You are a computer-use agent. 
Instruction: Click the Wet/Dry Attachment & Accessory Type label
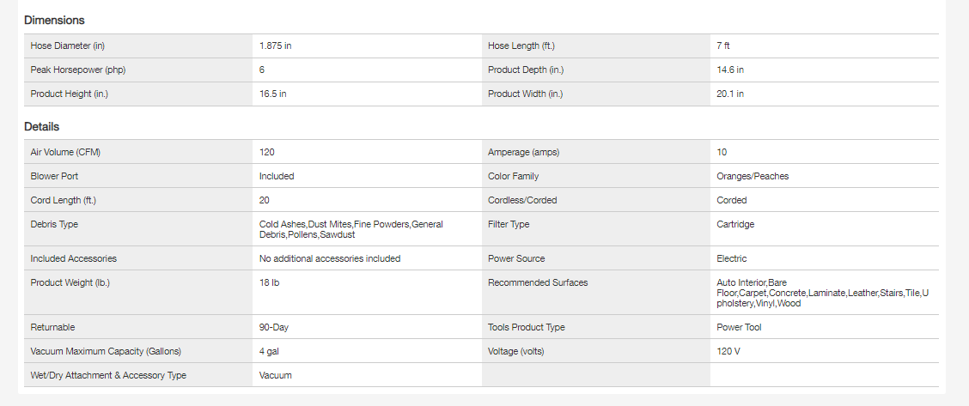point(108,375)
